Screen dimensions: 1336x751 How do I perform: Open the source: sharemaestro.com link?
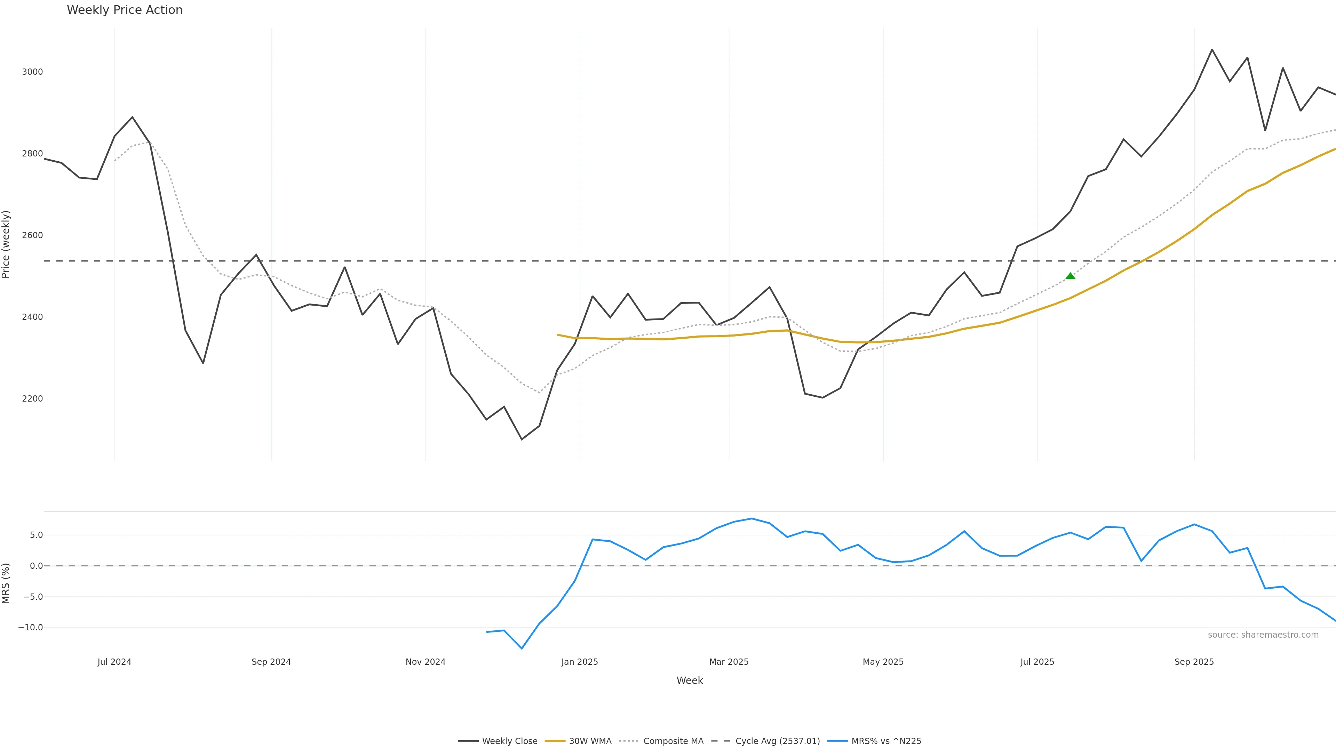coord(1263,635)
